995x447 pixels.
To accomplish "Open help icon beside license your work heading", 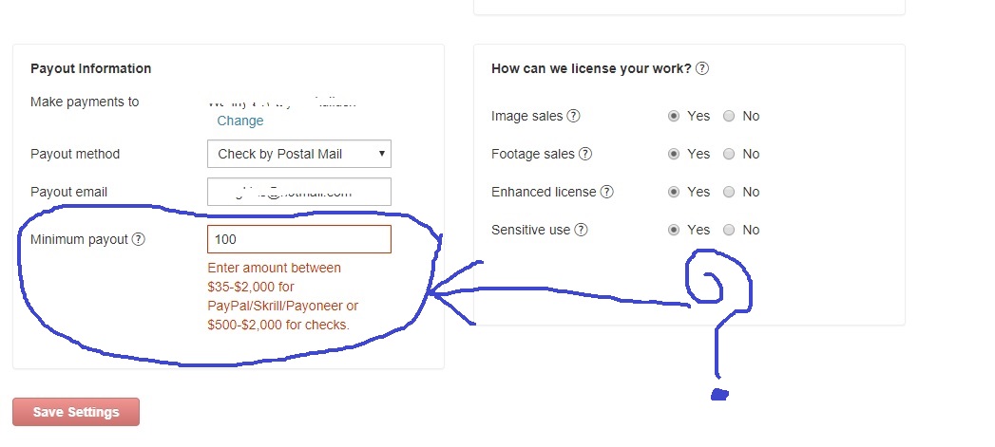I will (702, 68).
